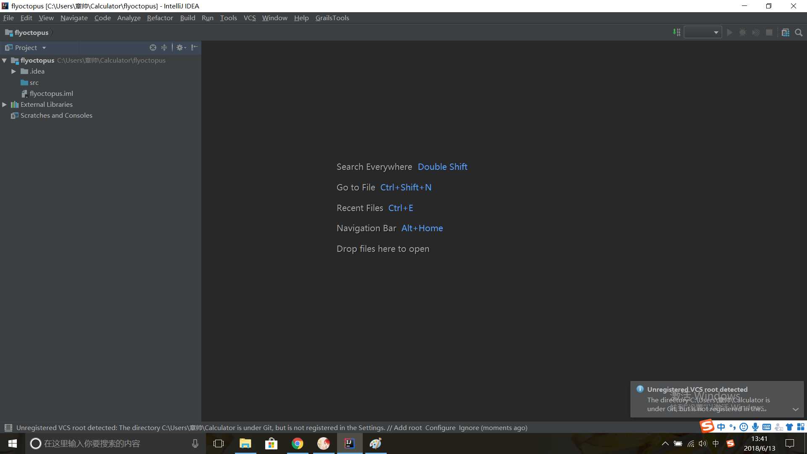Open the Analyze menu

click(x=129, y=18)
